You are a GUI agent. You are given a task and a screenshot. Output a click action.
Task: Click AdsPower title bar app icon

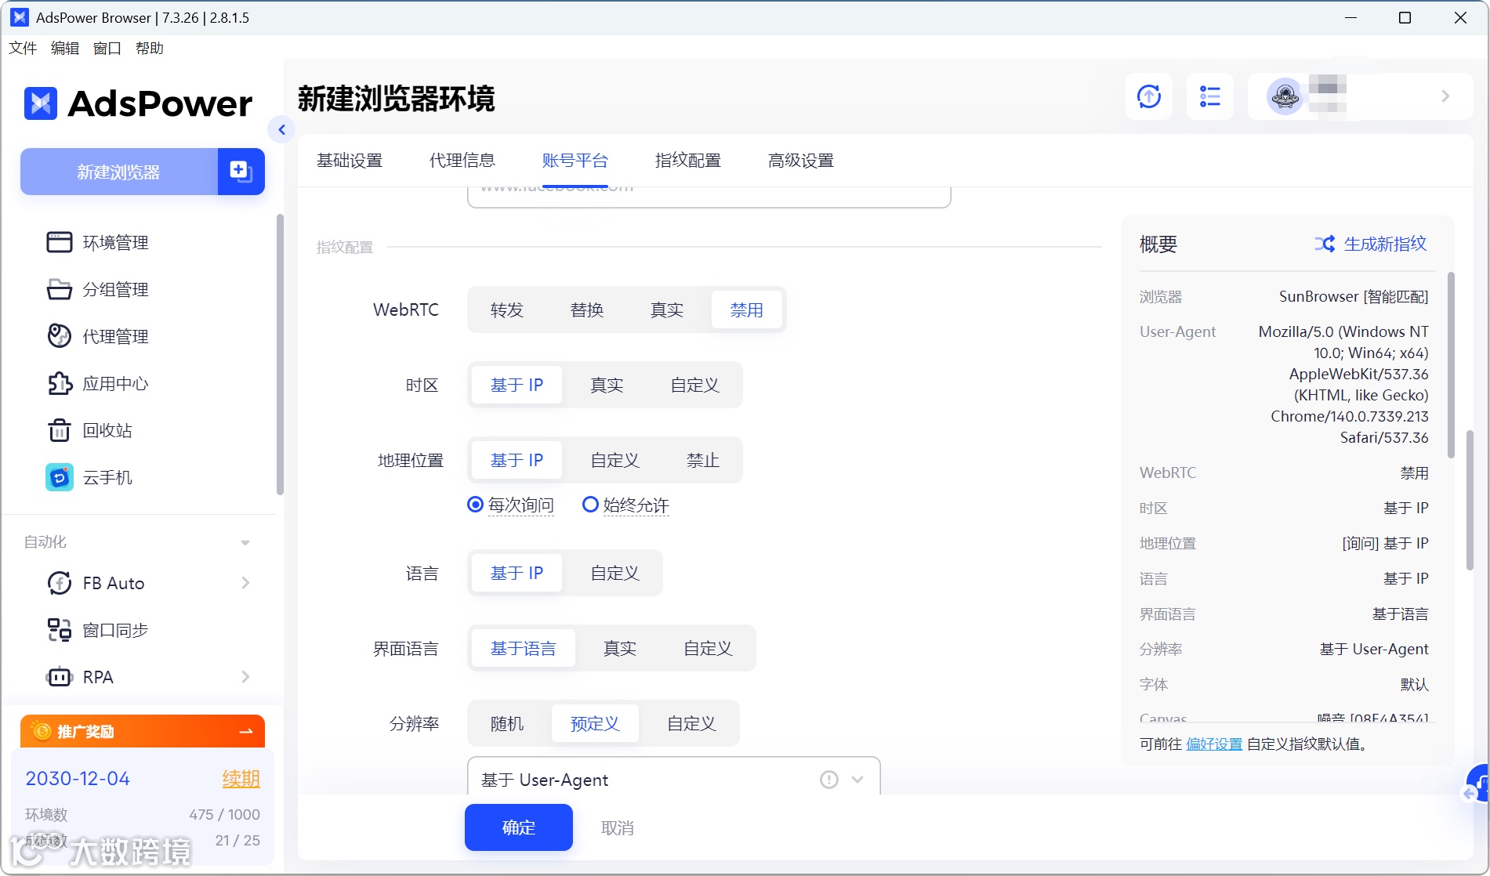19,17
